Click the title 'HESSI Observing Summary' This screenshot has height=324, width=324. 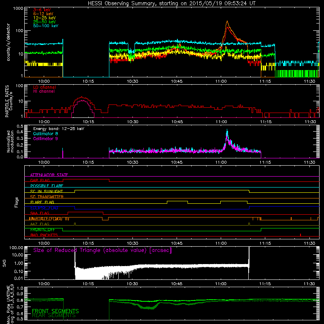click(122, 3)
